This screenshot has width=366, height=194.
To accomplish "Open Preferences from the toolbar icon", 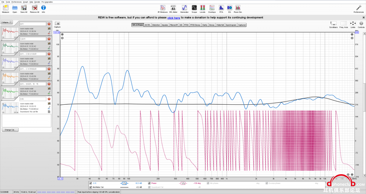I will click(x=359, y=8).
